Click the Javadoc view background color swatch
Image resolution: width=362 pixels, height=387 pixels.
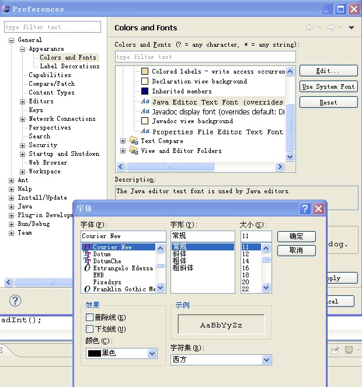click(145, 121)
